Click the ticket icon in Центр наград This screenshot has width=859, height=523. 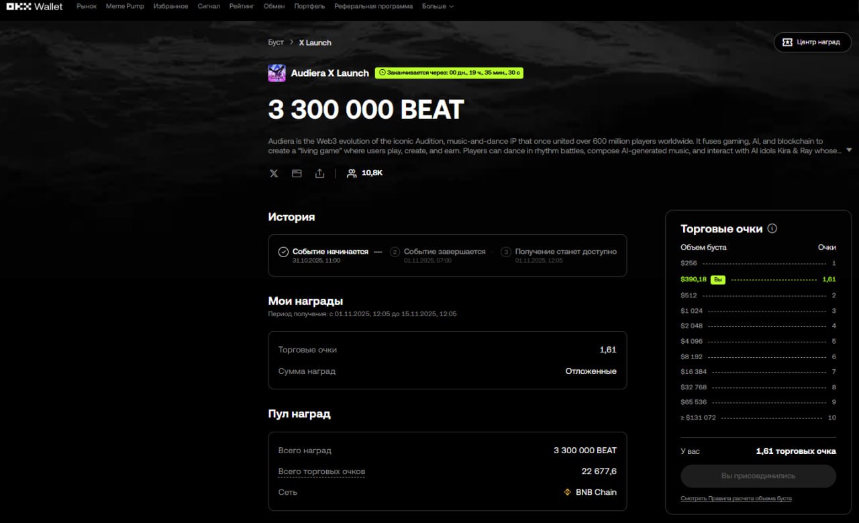point(788,42)
